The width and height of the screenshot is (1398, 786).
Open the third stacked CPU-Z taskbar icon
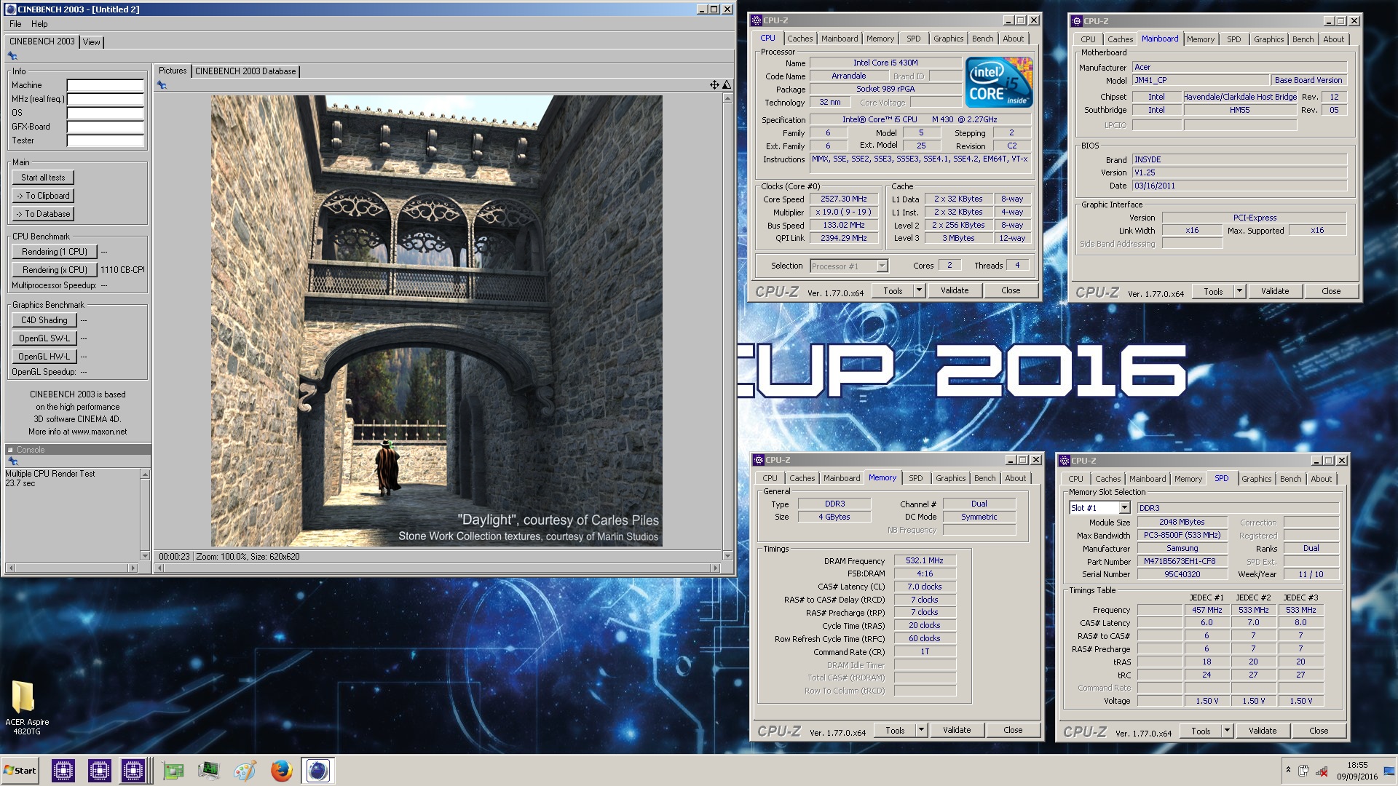pos(134,770)
